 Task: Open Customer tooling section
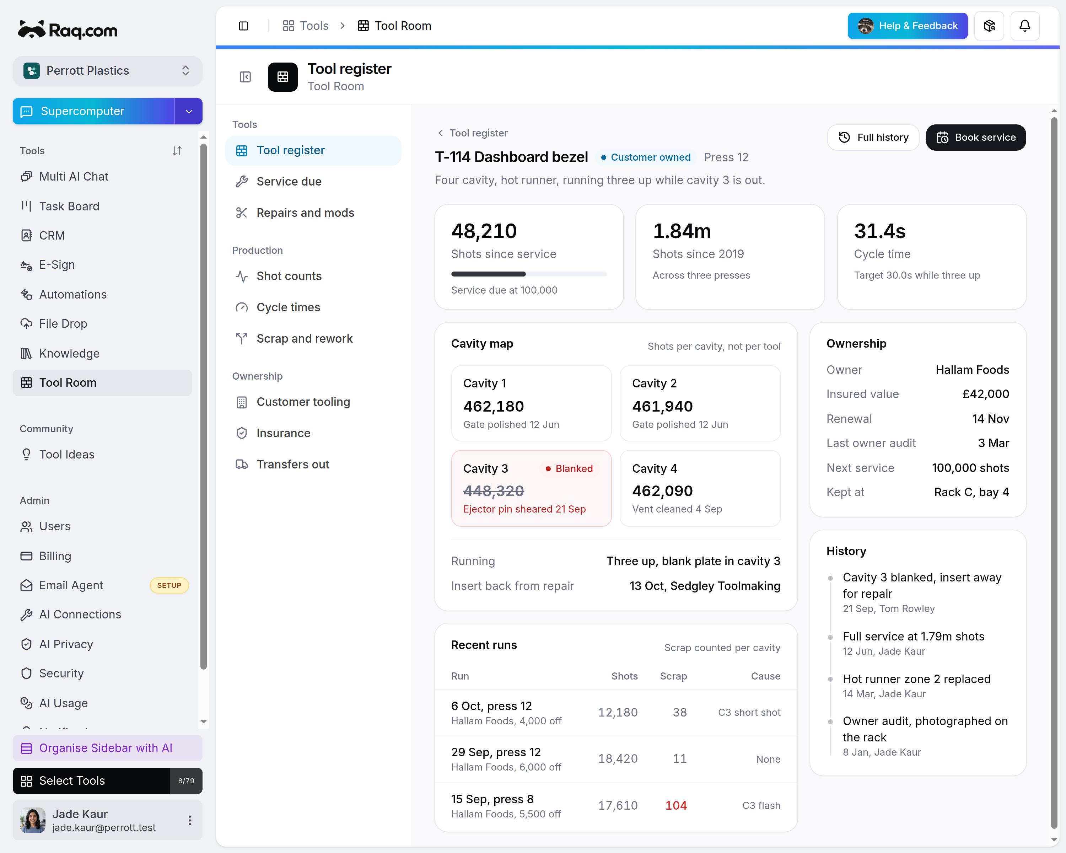pyautogui.click(x=313, y=402)
